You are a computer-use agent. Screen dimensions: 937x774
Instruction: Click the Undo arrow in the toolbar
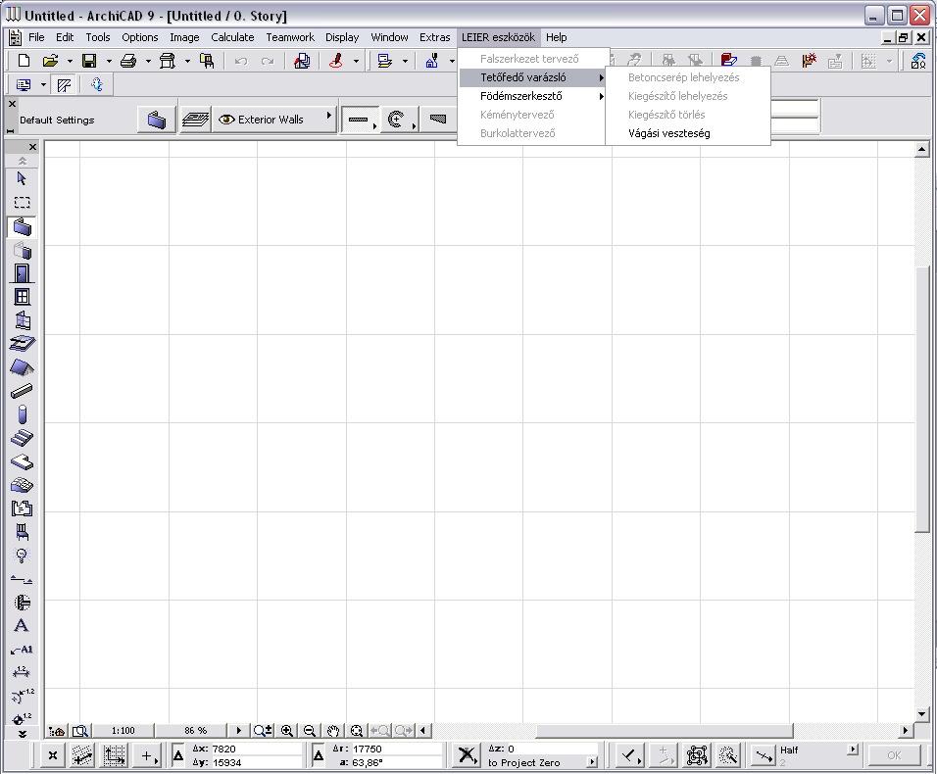point(241,61)
